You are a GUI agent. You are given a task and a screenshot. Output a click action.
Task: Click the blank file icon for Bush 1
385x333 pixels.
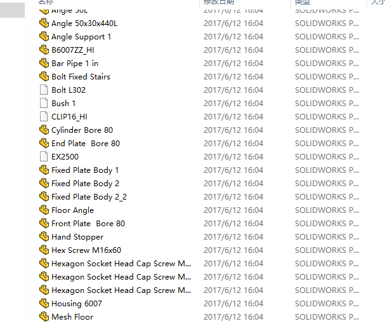click(44, 103)
